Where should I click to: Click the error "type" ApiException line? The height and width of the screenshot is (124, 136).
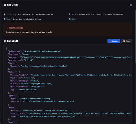click(43, 116)
